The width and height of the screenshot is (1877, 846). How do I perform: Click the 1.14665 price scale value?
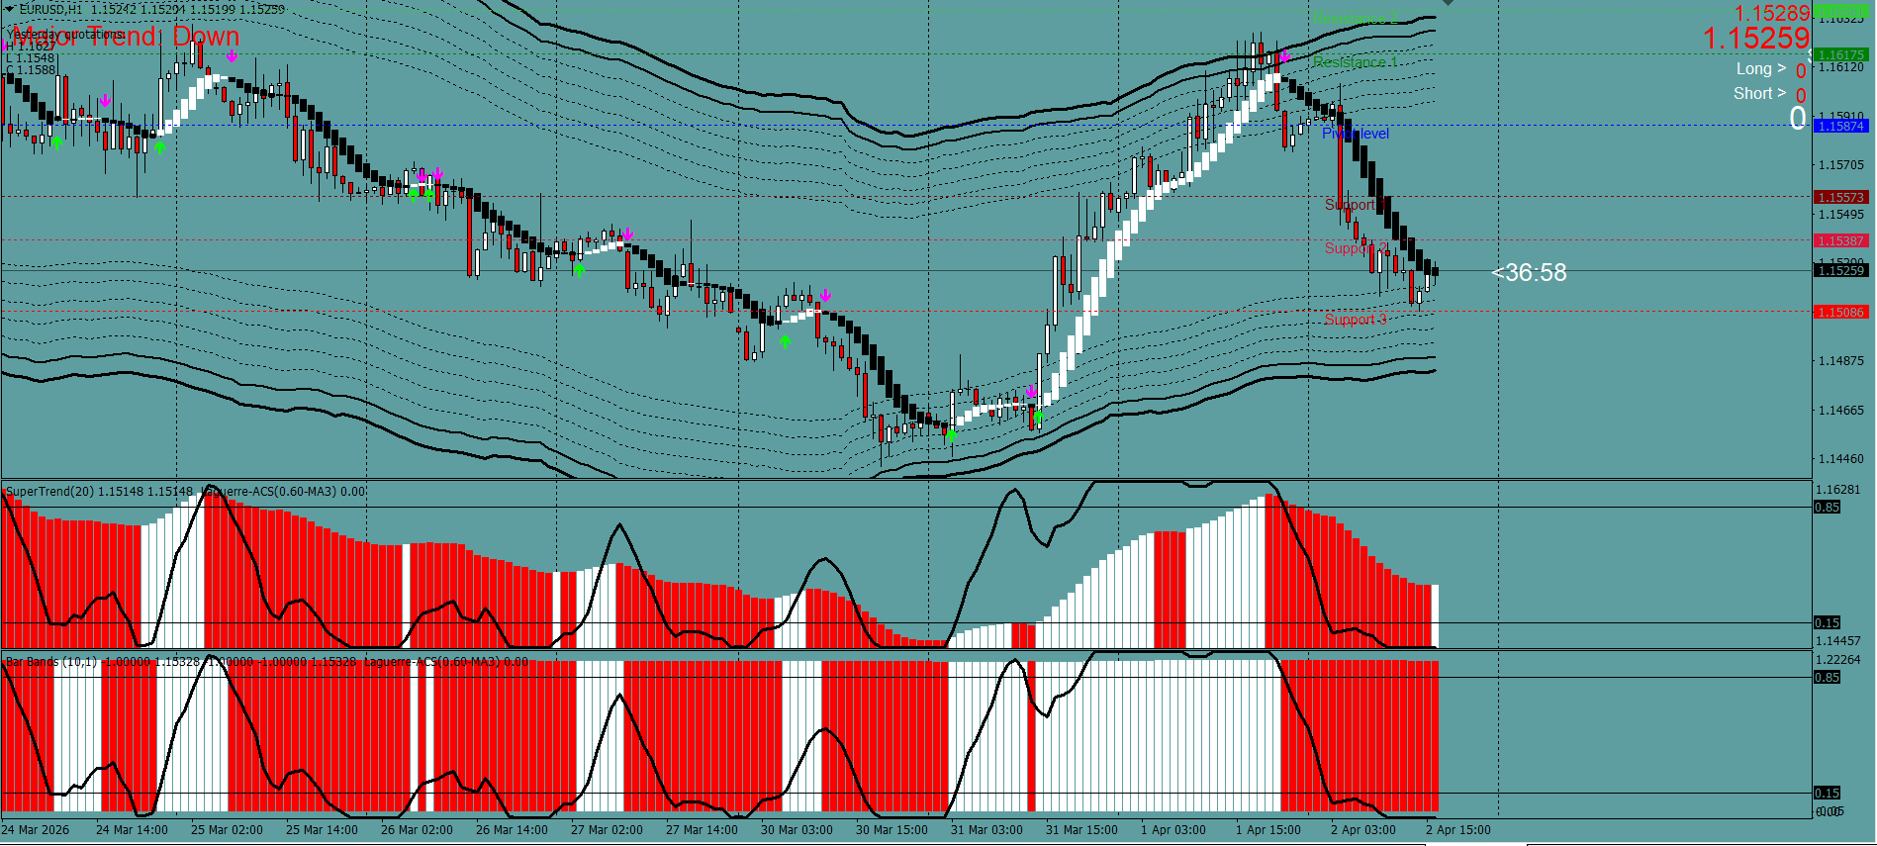1841,410
